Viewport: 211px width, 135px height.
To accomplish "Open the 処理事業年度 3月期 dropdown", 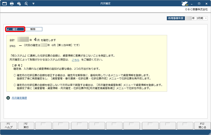I will 196,18.
